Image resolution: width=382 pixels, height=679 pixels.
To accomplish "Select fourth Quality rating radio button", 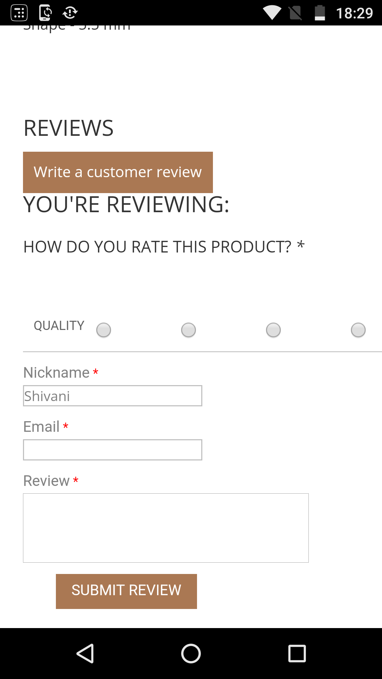I will pyautogui.click(x=358, y=330).
